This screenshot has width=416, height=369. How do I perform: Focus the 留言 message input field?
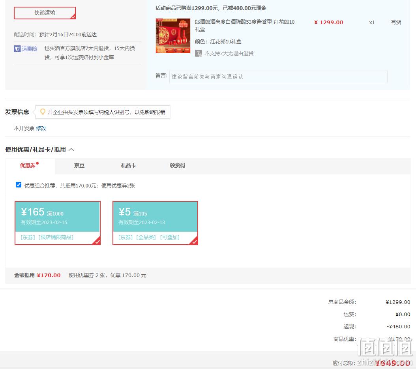[x=278, y=77]
